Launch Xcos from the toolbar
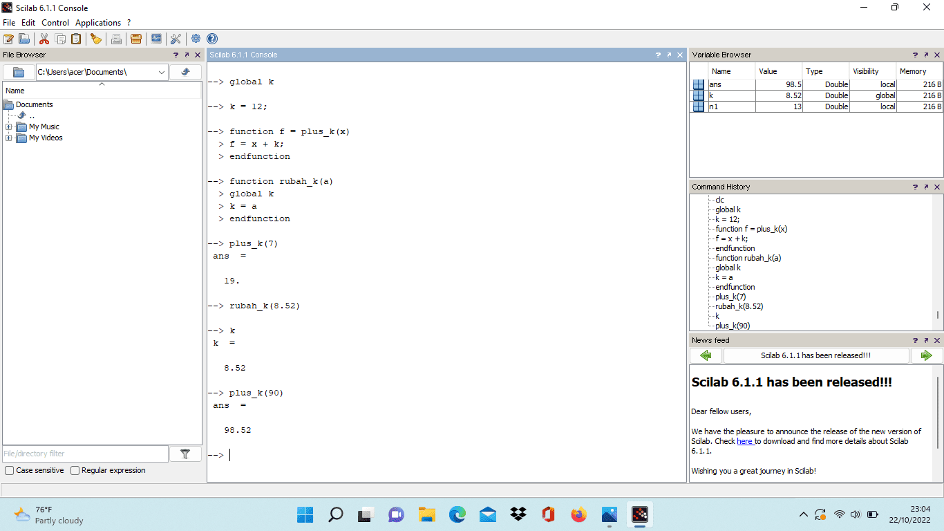This screenshot has width=944, height=531. click(x=156, y=39)
